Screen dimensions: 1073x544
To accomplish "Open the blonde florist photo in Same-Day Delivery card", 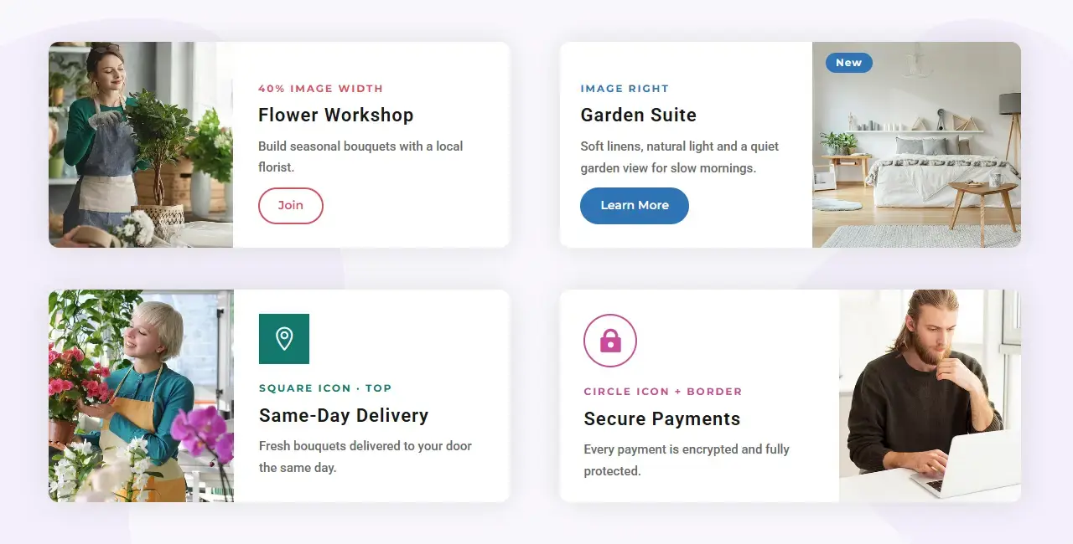I will pyautogui.click(x=141, y=396).
